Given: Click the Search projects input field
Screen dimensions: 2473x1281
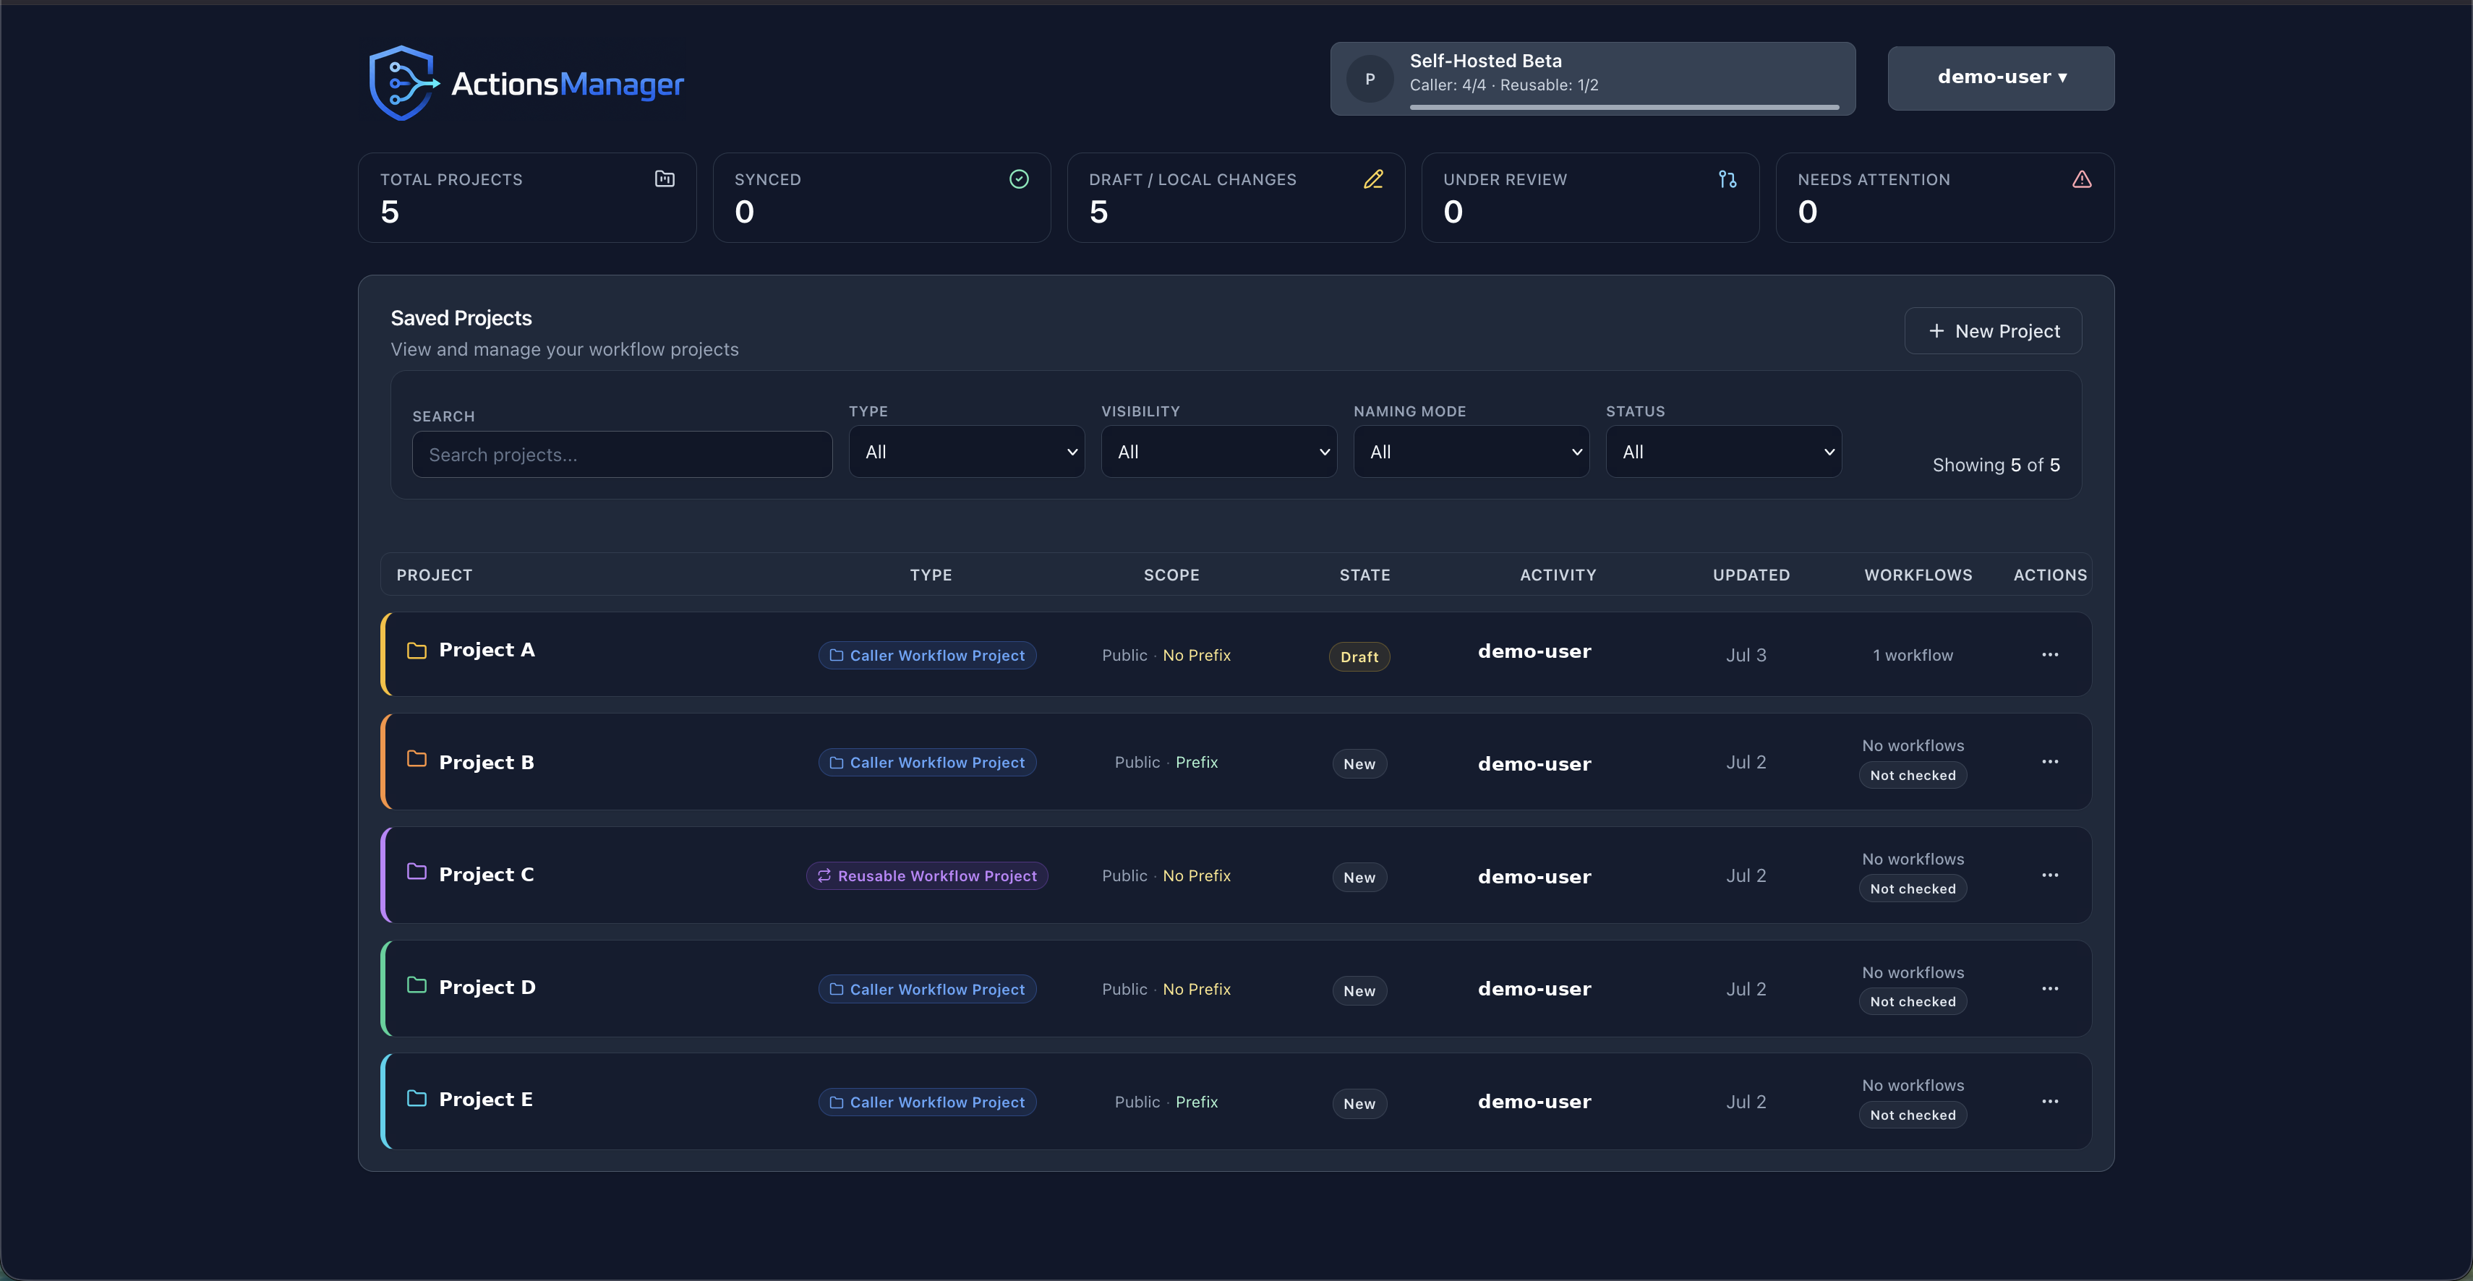Looking at the screenshot, I should (x=622, y=455).
